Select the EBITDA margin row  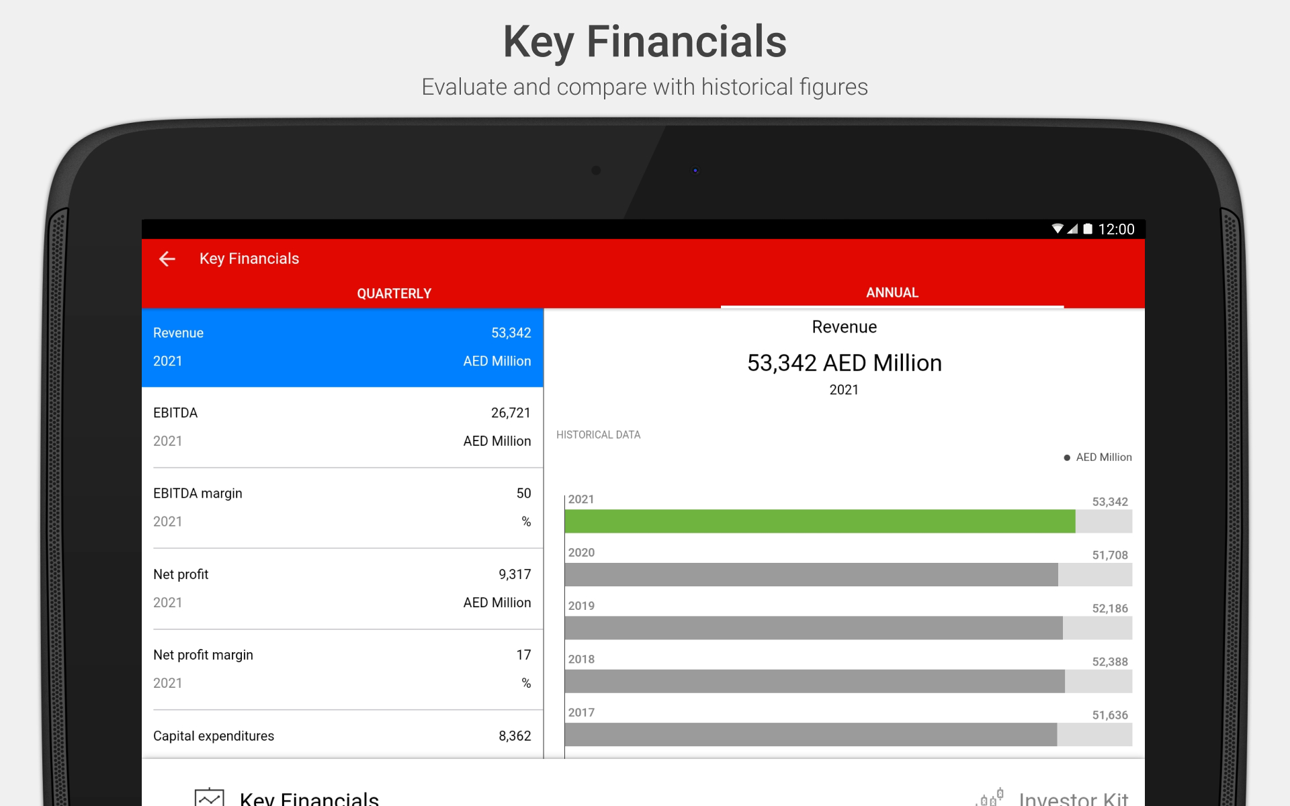(x=342, y=508)
